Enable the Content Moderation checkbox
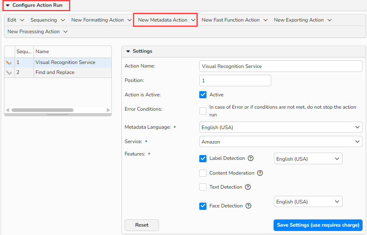The width and height of the screenshot is (367, 235). coord(203,173)
